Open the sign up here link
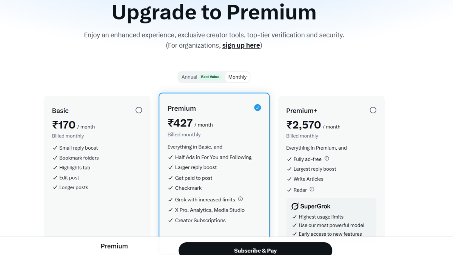 click(241, 45)
